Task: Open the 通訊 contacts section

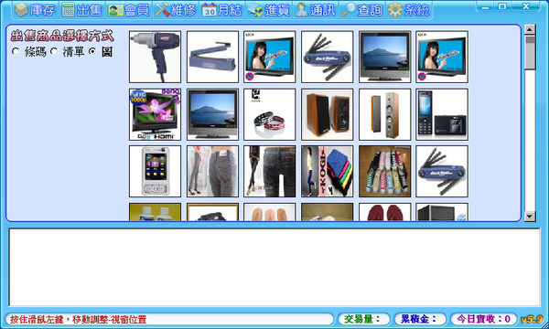Action: point(315,10)
